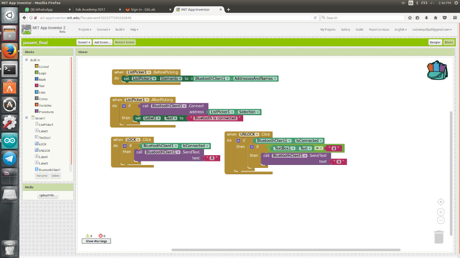Click the horizontal workspace scrollbar
The image size is (460, 258).
pyautogui.click(x=286, y=250)
